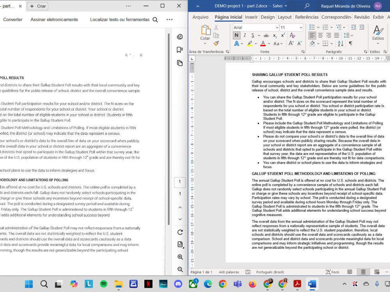Open underline style dropdown arrow
390x292 pixels.
click(259, 35)
